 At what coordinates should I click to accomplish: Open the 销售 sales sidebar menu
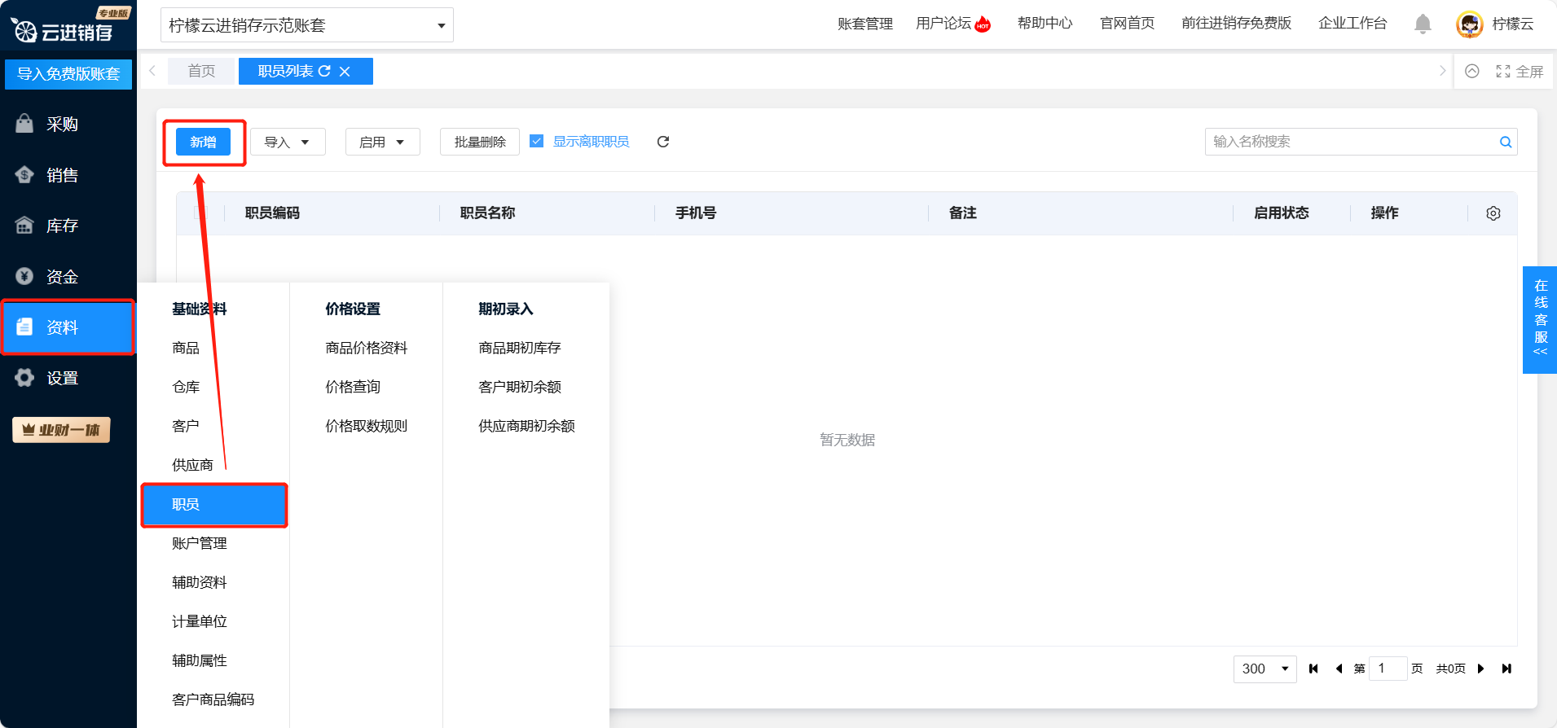68,175
